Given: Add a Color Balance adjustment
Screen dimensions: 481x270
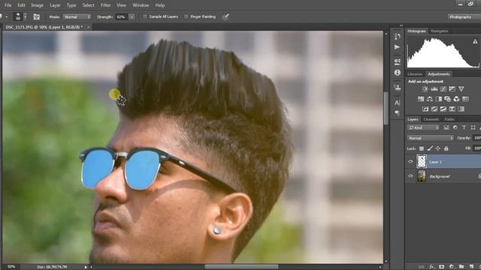Looking at the screenshot, I should [430, 99].
